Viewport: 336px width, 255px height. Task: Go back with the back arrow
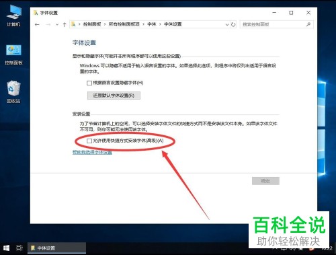pyautogui.click(x=37, y=24)
